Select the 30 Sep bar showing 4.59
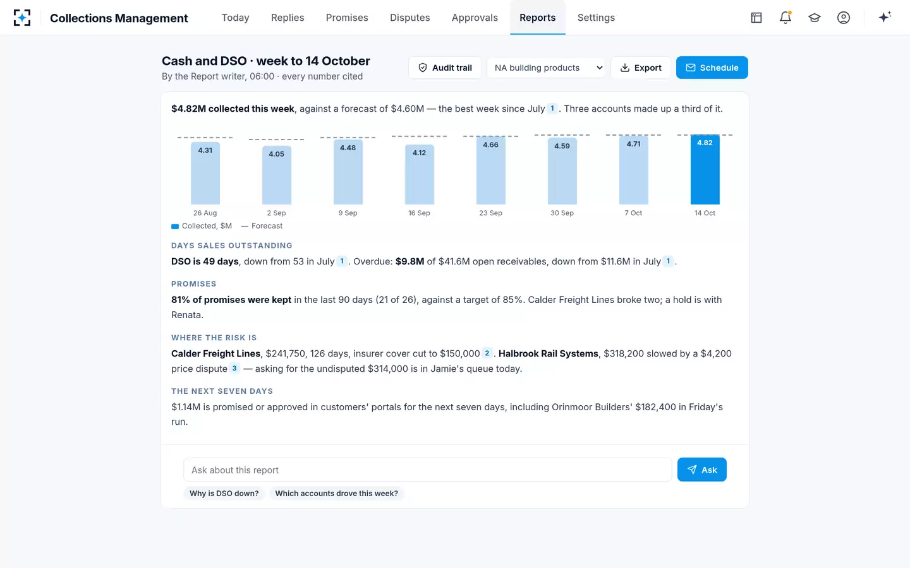The height and width of the screenshot is (568, 910). click(x=562, y=171)
